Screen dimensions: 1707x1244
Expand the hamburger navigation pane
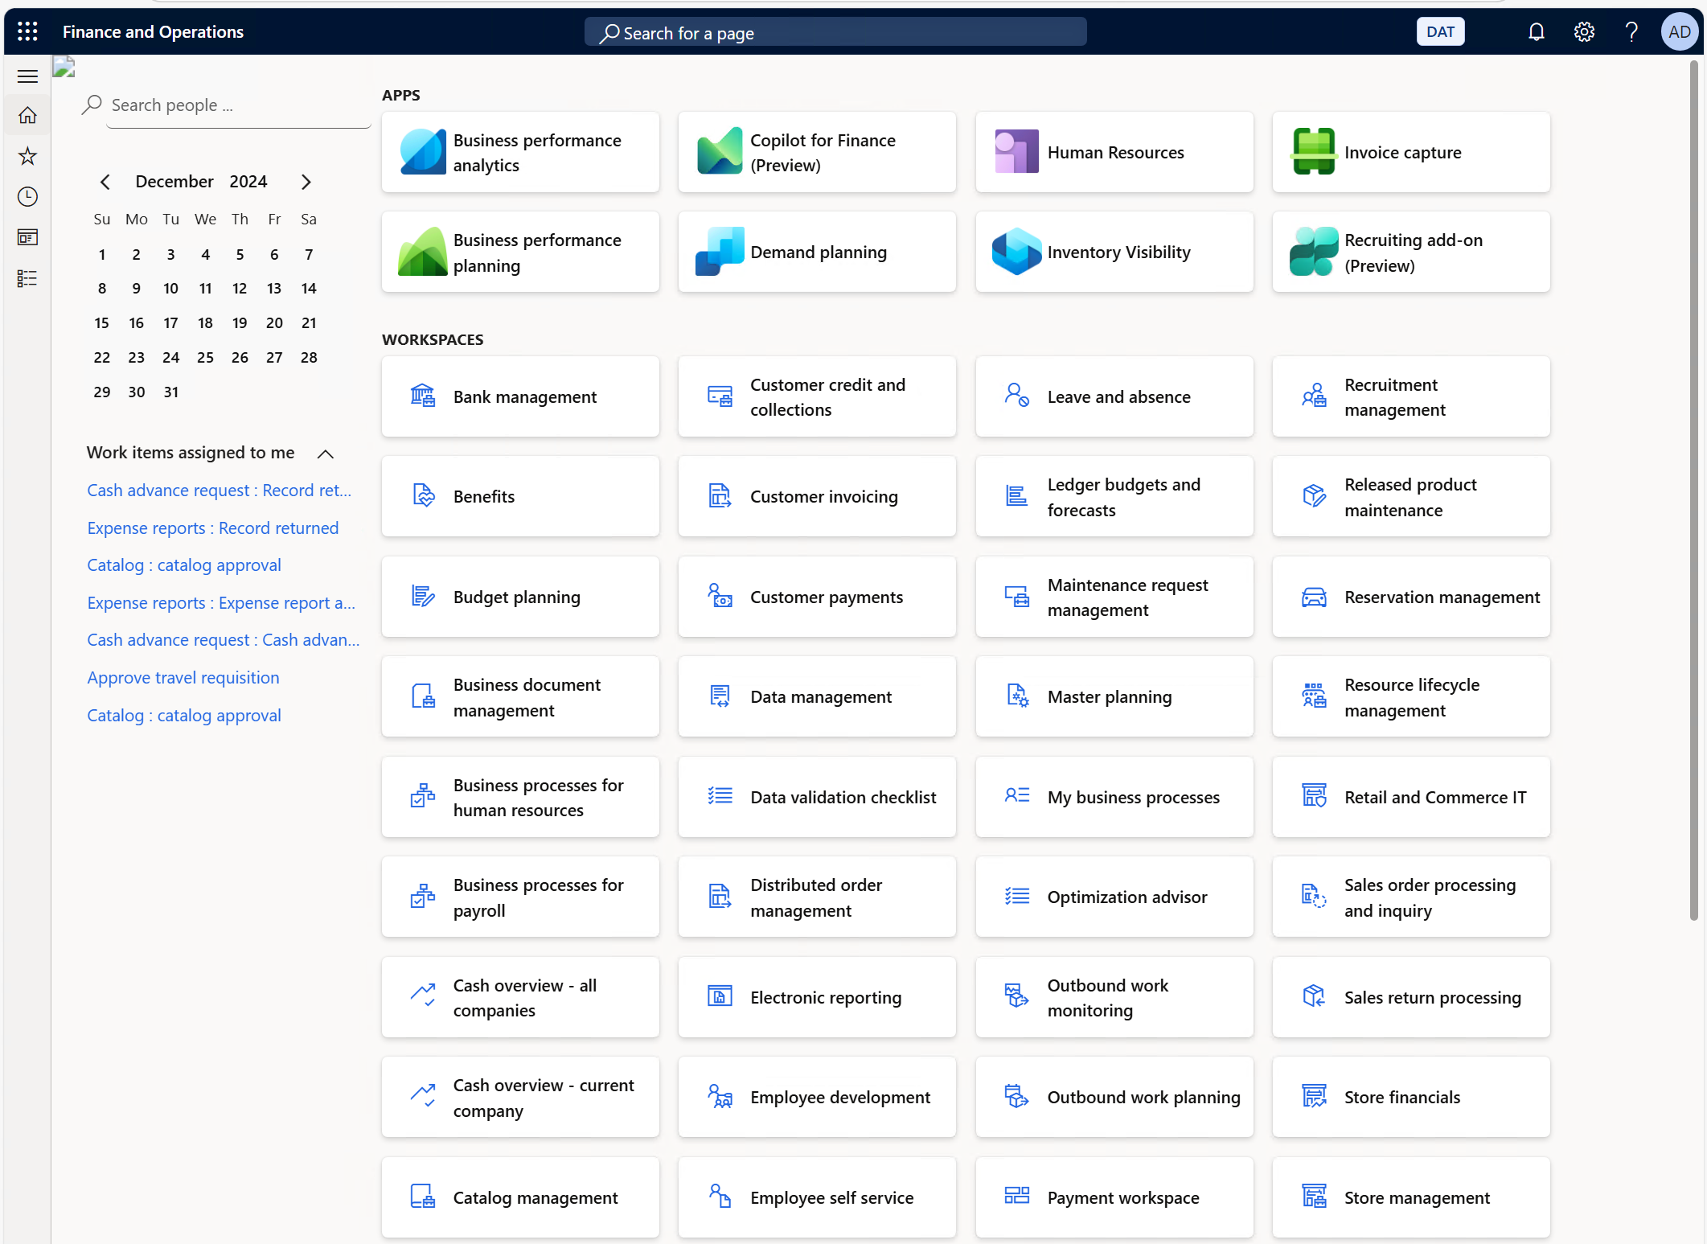(27, 76)
